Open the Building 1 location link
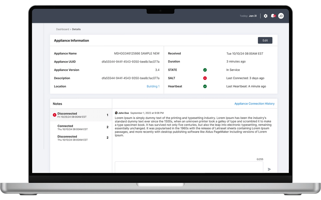Viewport: 321px width, 200px height. pyautogui.click(x=153, y=86)
